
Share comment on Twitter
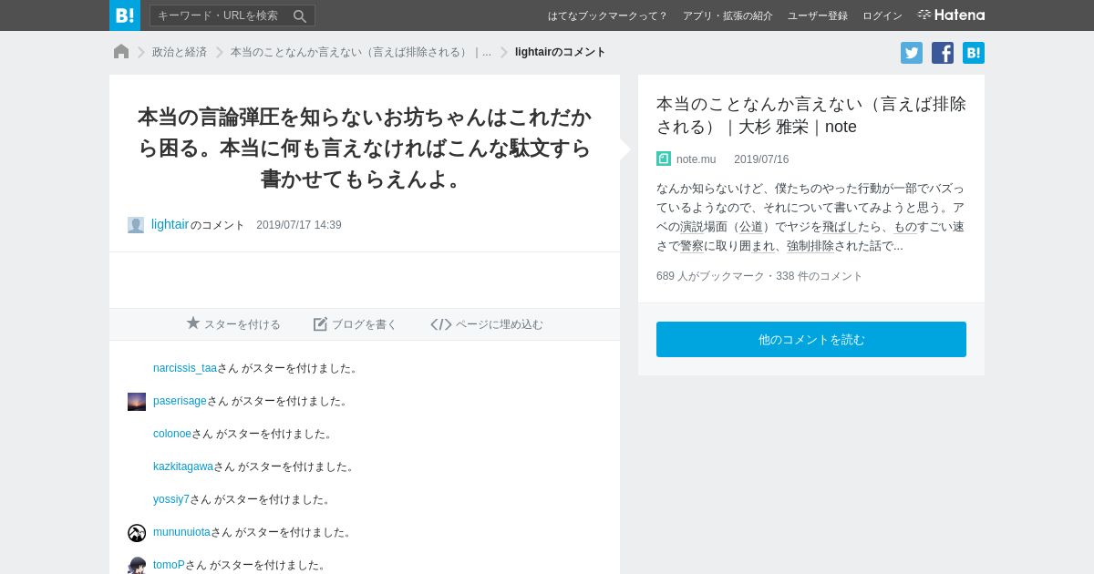tap(912, 53)
